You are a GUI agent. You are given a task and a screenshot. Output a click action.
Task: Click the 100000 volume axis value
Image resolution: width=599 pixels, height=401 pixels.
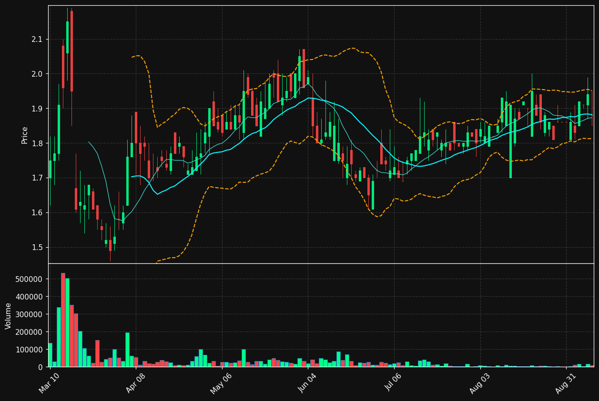click(30, 350)
